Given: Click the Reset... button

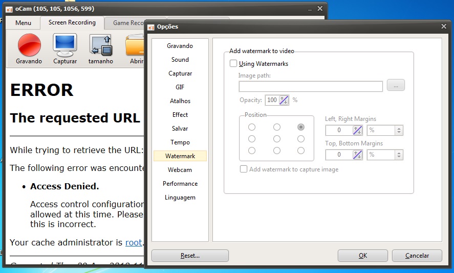Looking at the screenshot, I should coord(190,256).
